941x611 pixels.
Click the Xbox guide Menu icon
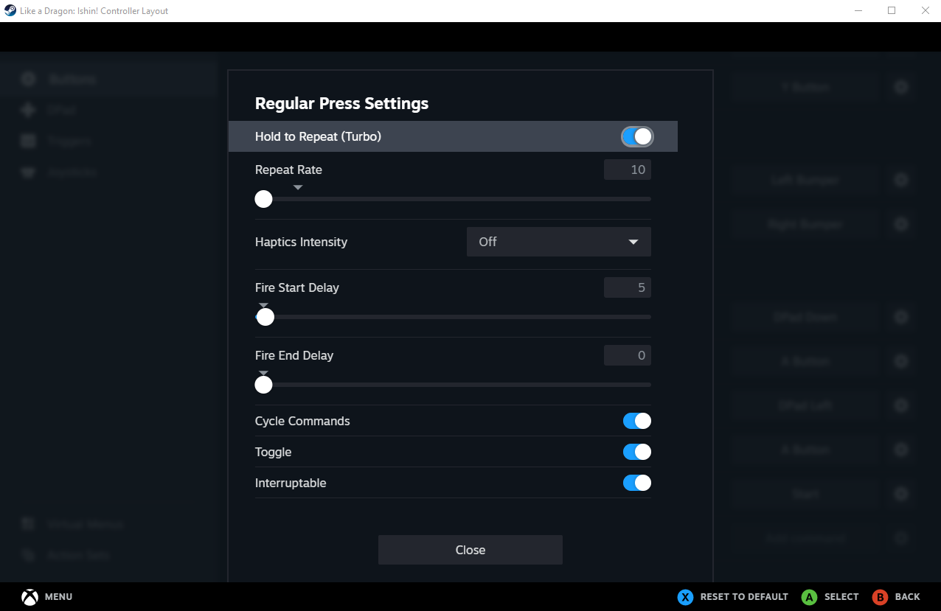point(29,597)
